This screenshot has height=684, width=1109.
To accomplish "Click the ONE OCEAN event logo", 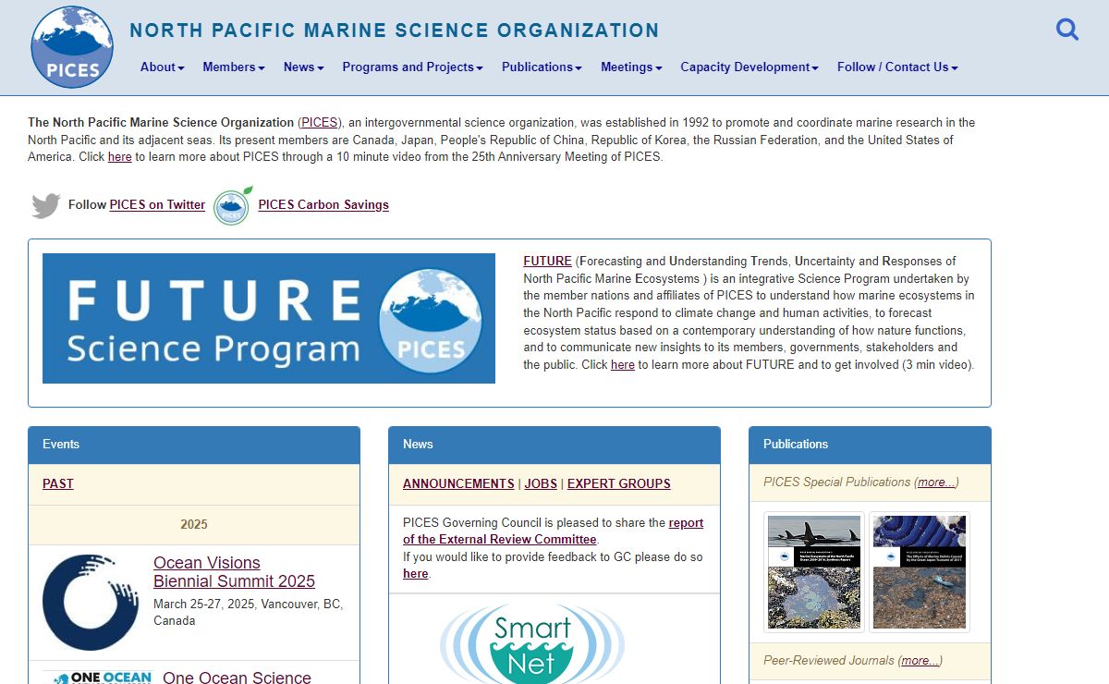I will pyautogui.click(x=97, y=678).
